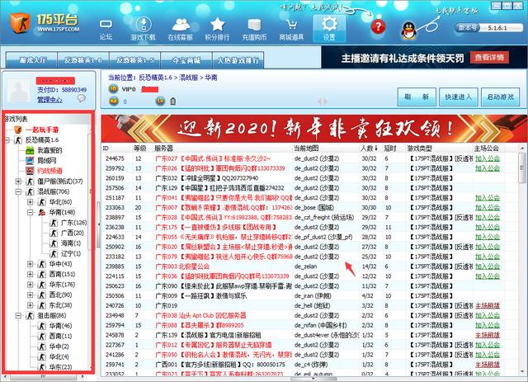This screenshot has width=528, height=382.
Task: Click the game list horizontal scrollbar
Action: 43,377
